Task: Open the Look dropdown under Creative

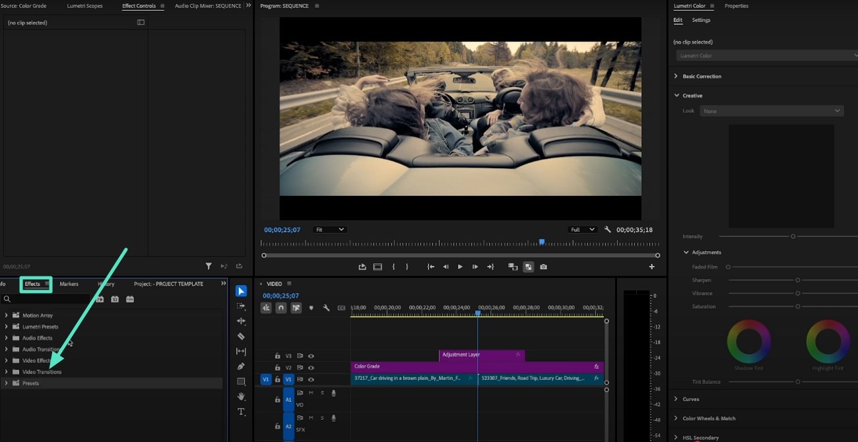Action: pyautogui.click(x=771, y=110)
